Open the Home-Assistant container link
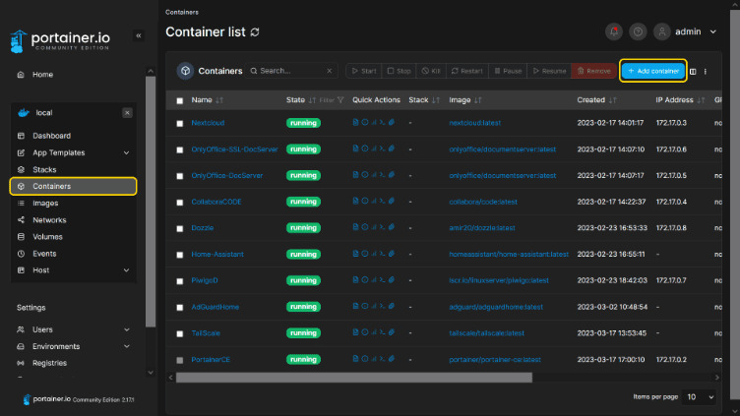 tap(217, 254)
